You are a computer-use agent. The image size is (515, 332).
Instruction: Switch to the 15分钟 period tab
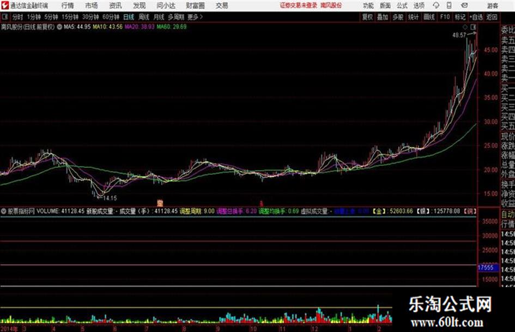(70, 17)
